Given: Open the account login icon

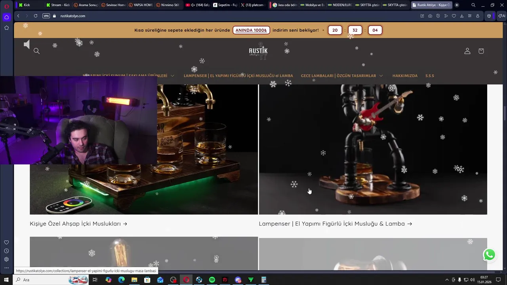Looking at the screenshot, I should point(467,51).
